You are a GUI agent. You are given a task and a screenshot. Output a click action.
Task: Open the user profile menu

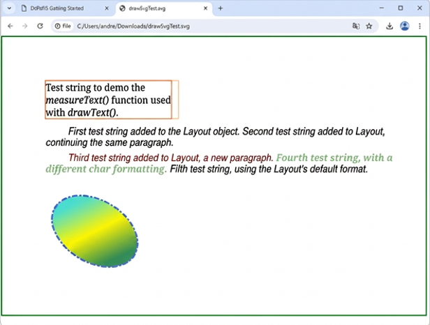(x=405, y=26)
